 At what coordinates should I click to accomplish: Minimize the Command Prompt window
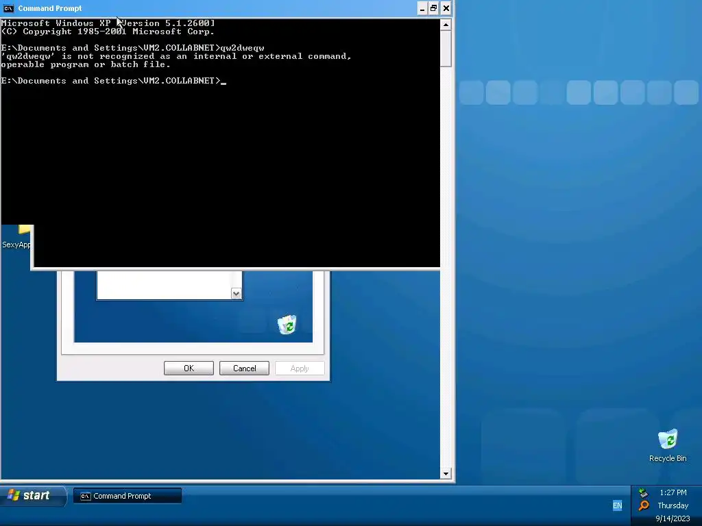click(422, 8)
